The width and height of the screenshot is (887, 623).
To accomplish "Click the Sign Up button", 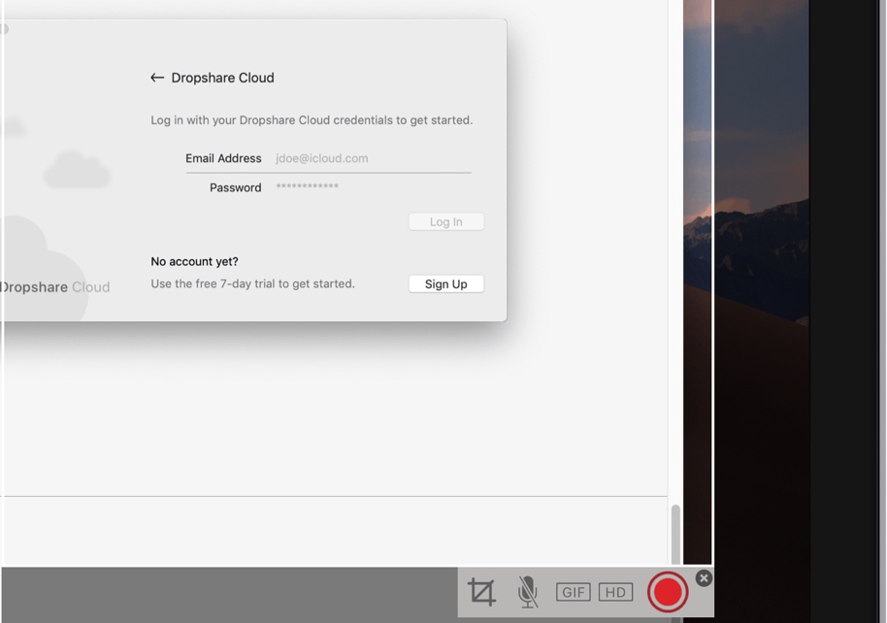I will tap(445, 284).
